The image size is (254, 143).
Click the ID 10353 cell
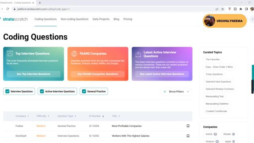[94, 136]
